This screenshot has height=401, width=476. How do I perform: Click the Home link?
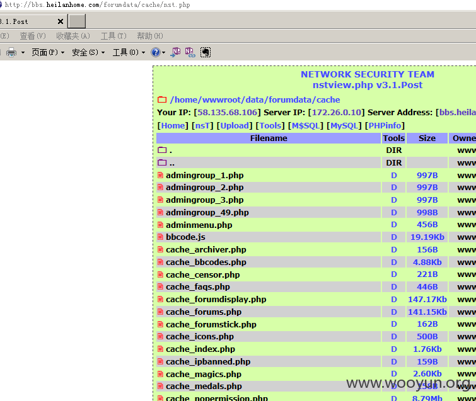pyautogui.click(x=173, y=125)
